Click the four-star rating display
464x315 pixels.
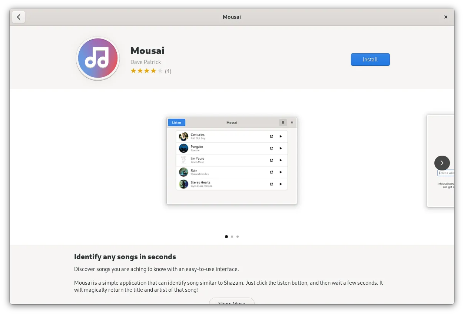pyautogui.click(x=146, y=71)
